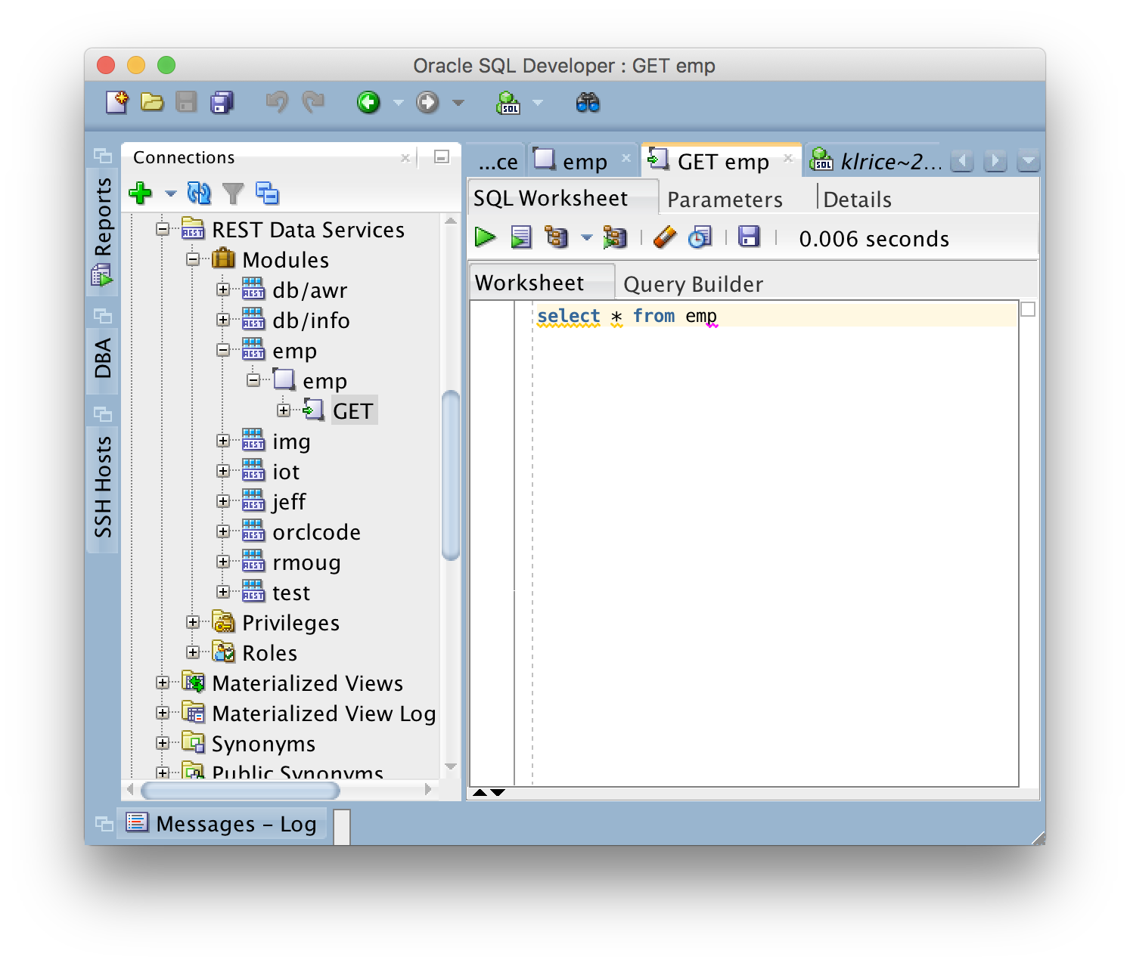Expand the db/awr module
The width and height of the screenshot is (1130, 966).
223,289
